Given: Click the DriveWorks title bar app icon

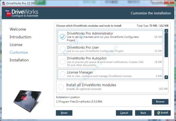Looking at the screenshot, I should (4, 3).
